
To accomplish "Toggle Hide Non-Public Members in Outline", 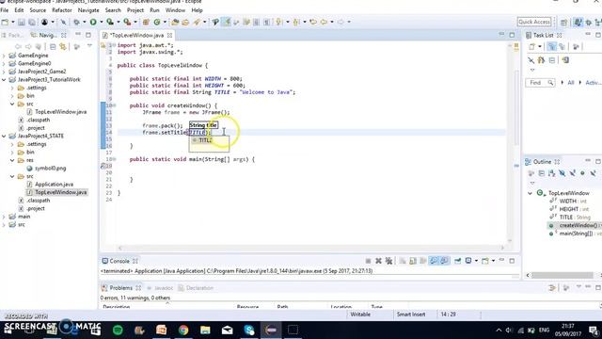I will [582, 173].
